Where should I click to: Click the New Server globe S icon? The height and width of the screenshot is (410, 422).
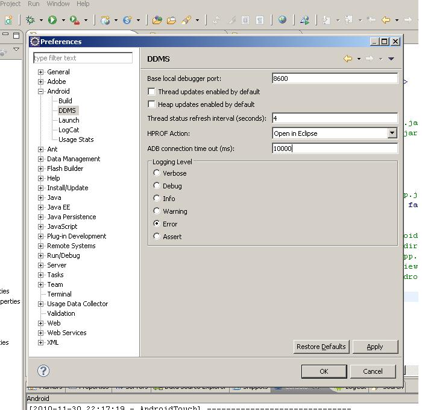[127, 20]
